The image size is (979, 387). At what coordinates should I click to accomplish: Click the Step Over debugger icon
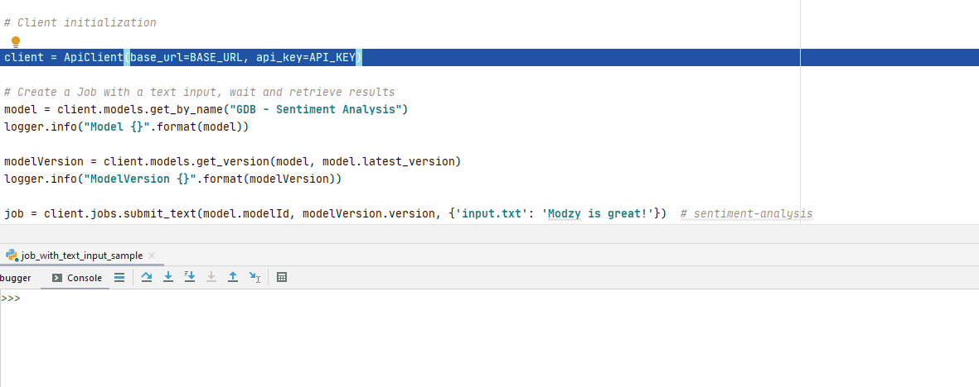tap(147, 278)
